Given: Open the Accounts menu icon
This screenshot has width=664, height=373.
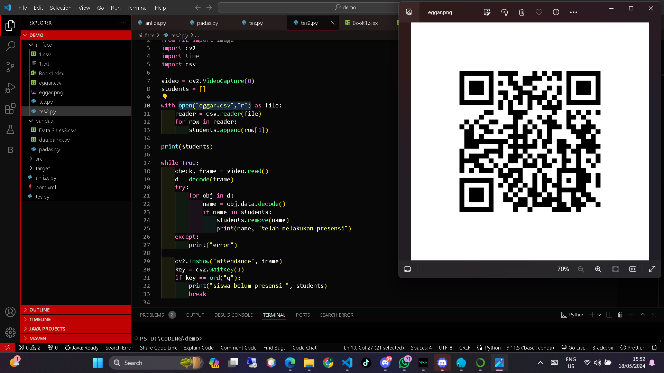Looking at the screenshot, I should click(10, 312).
